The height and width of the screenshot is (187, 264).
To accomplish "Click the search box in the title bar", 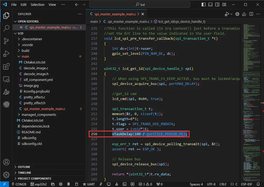I will tap(139, 4).
